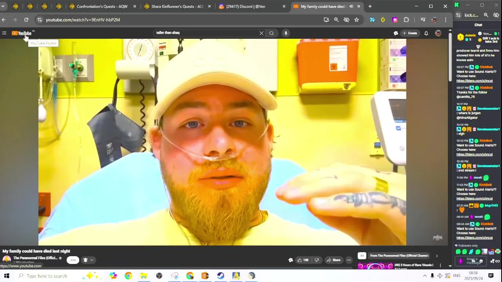Open subscription notification bell dropdown
This screenshot has height=282, width=502.
(x=88, y=260)
